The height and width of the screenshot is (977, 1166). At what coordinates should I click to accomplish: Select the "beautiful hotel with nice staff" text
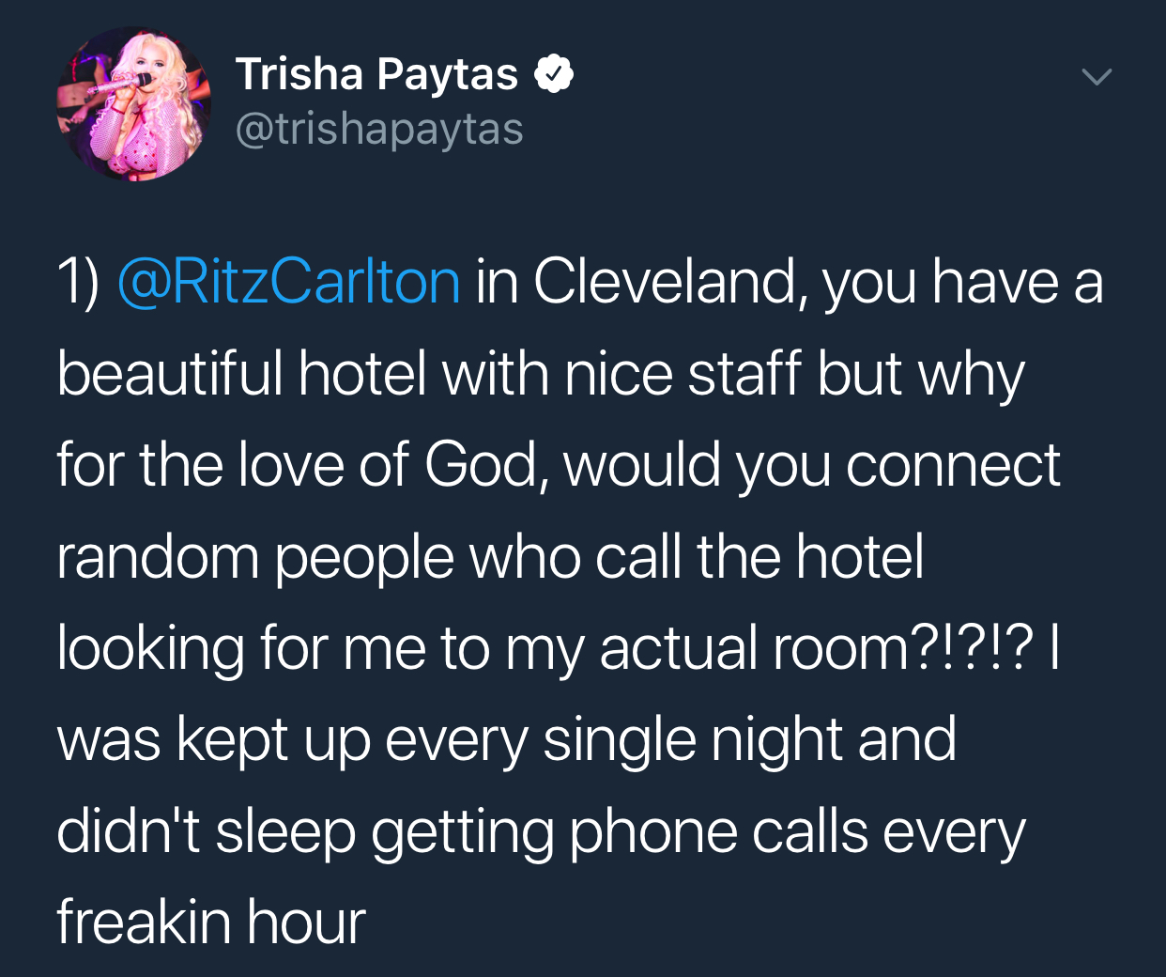tap(429, 373)
